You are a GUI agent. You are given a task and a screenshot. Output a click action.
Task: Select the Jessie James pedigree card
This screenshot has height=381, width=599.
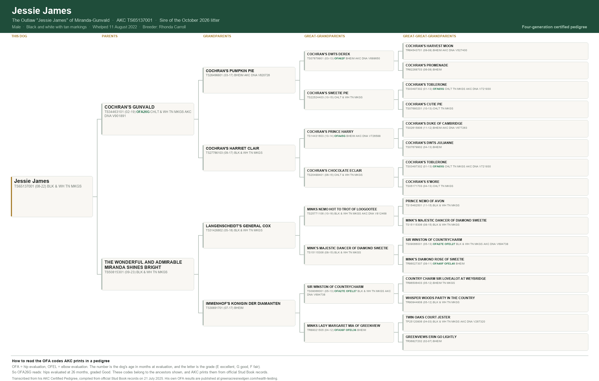pyautogui.click(x=52, y=196)
